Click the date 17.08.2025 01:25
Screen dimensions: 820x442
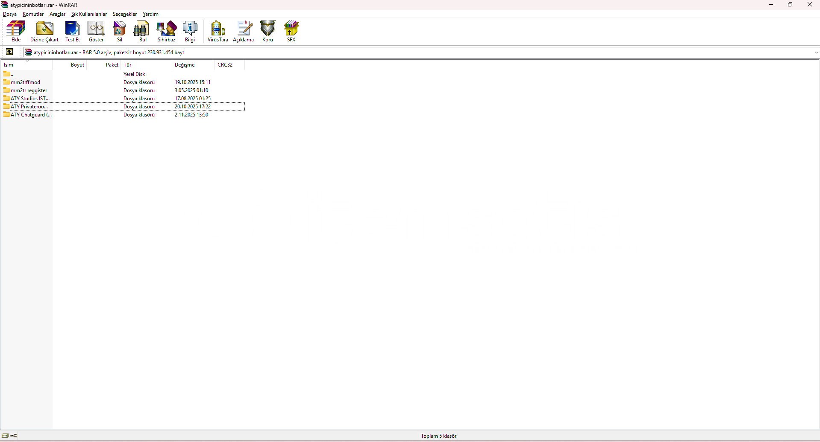click(x=193, y=99)
